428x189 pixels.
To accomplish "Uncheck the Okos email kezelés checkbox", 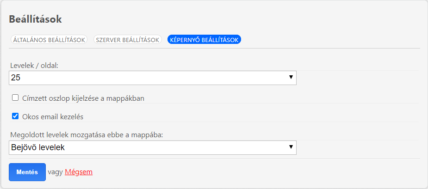I will [x=15, y=116].
